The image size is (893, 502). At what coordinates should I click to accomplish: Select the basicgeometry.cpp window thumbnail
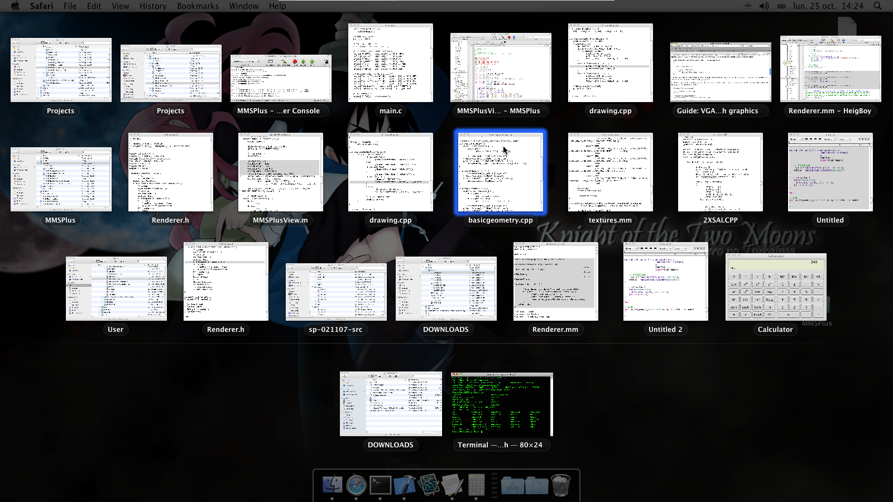pos(500,172)
